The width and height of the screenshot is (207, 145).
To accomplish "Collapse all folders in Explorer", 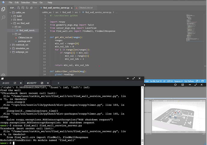I will pyautogui.click(x=31, y=7).
